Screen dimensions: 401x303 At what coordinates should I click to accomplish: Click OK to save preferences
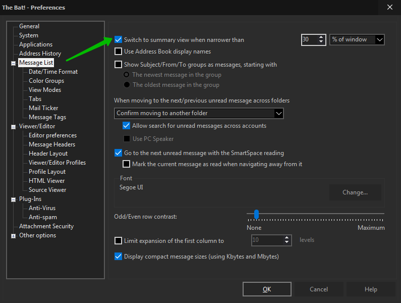(x=267, y=289)
